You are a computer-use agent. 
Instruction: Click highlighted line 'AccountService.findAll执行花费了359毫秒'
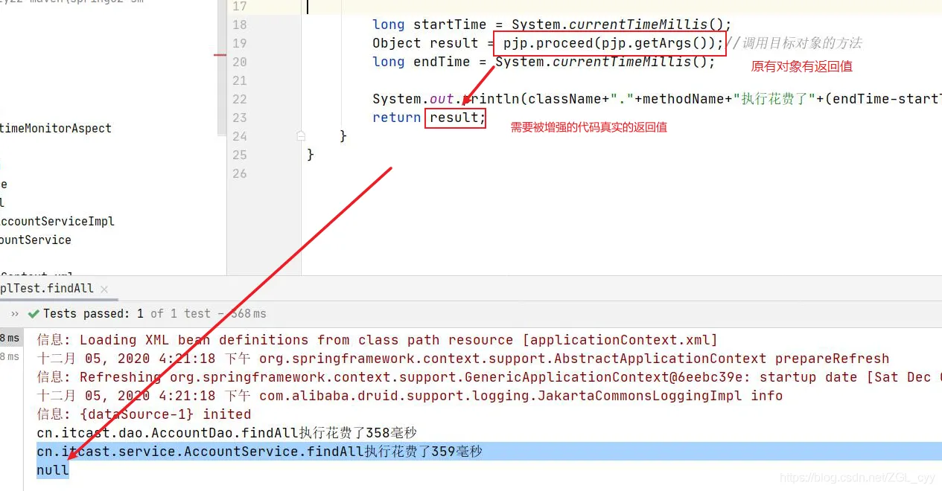click(260, 452)
